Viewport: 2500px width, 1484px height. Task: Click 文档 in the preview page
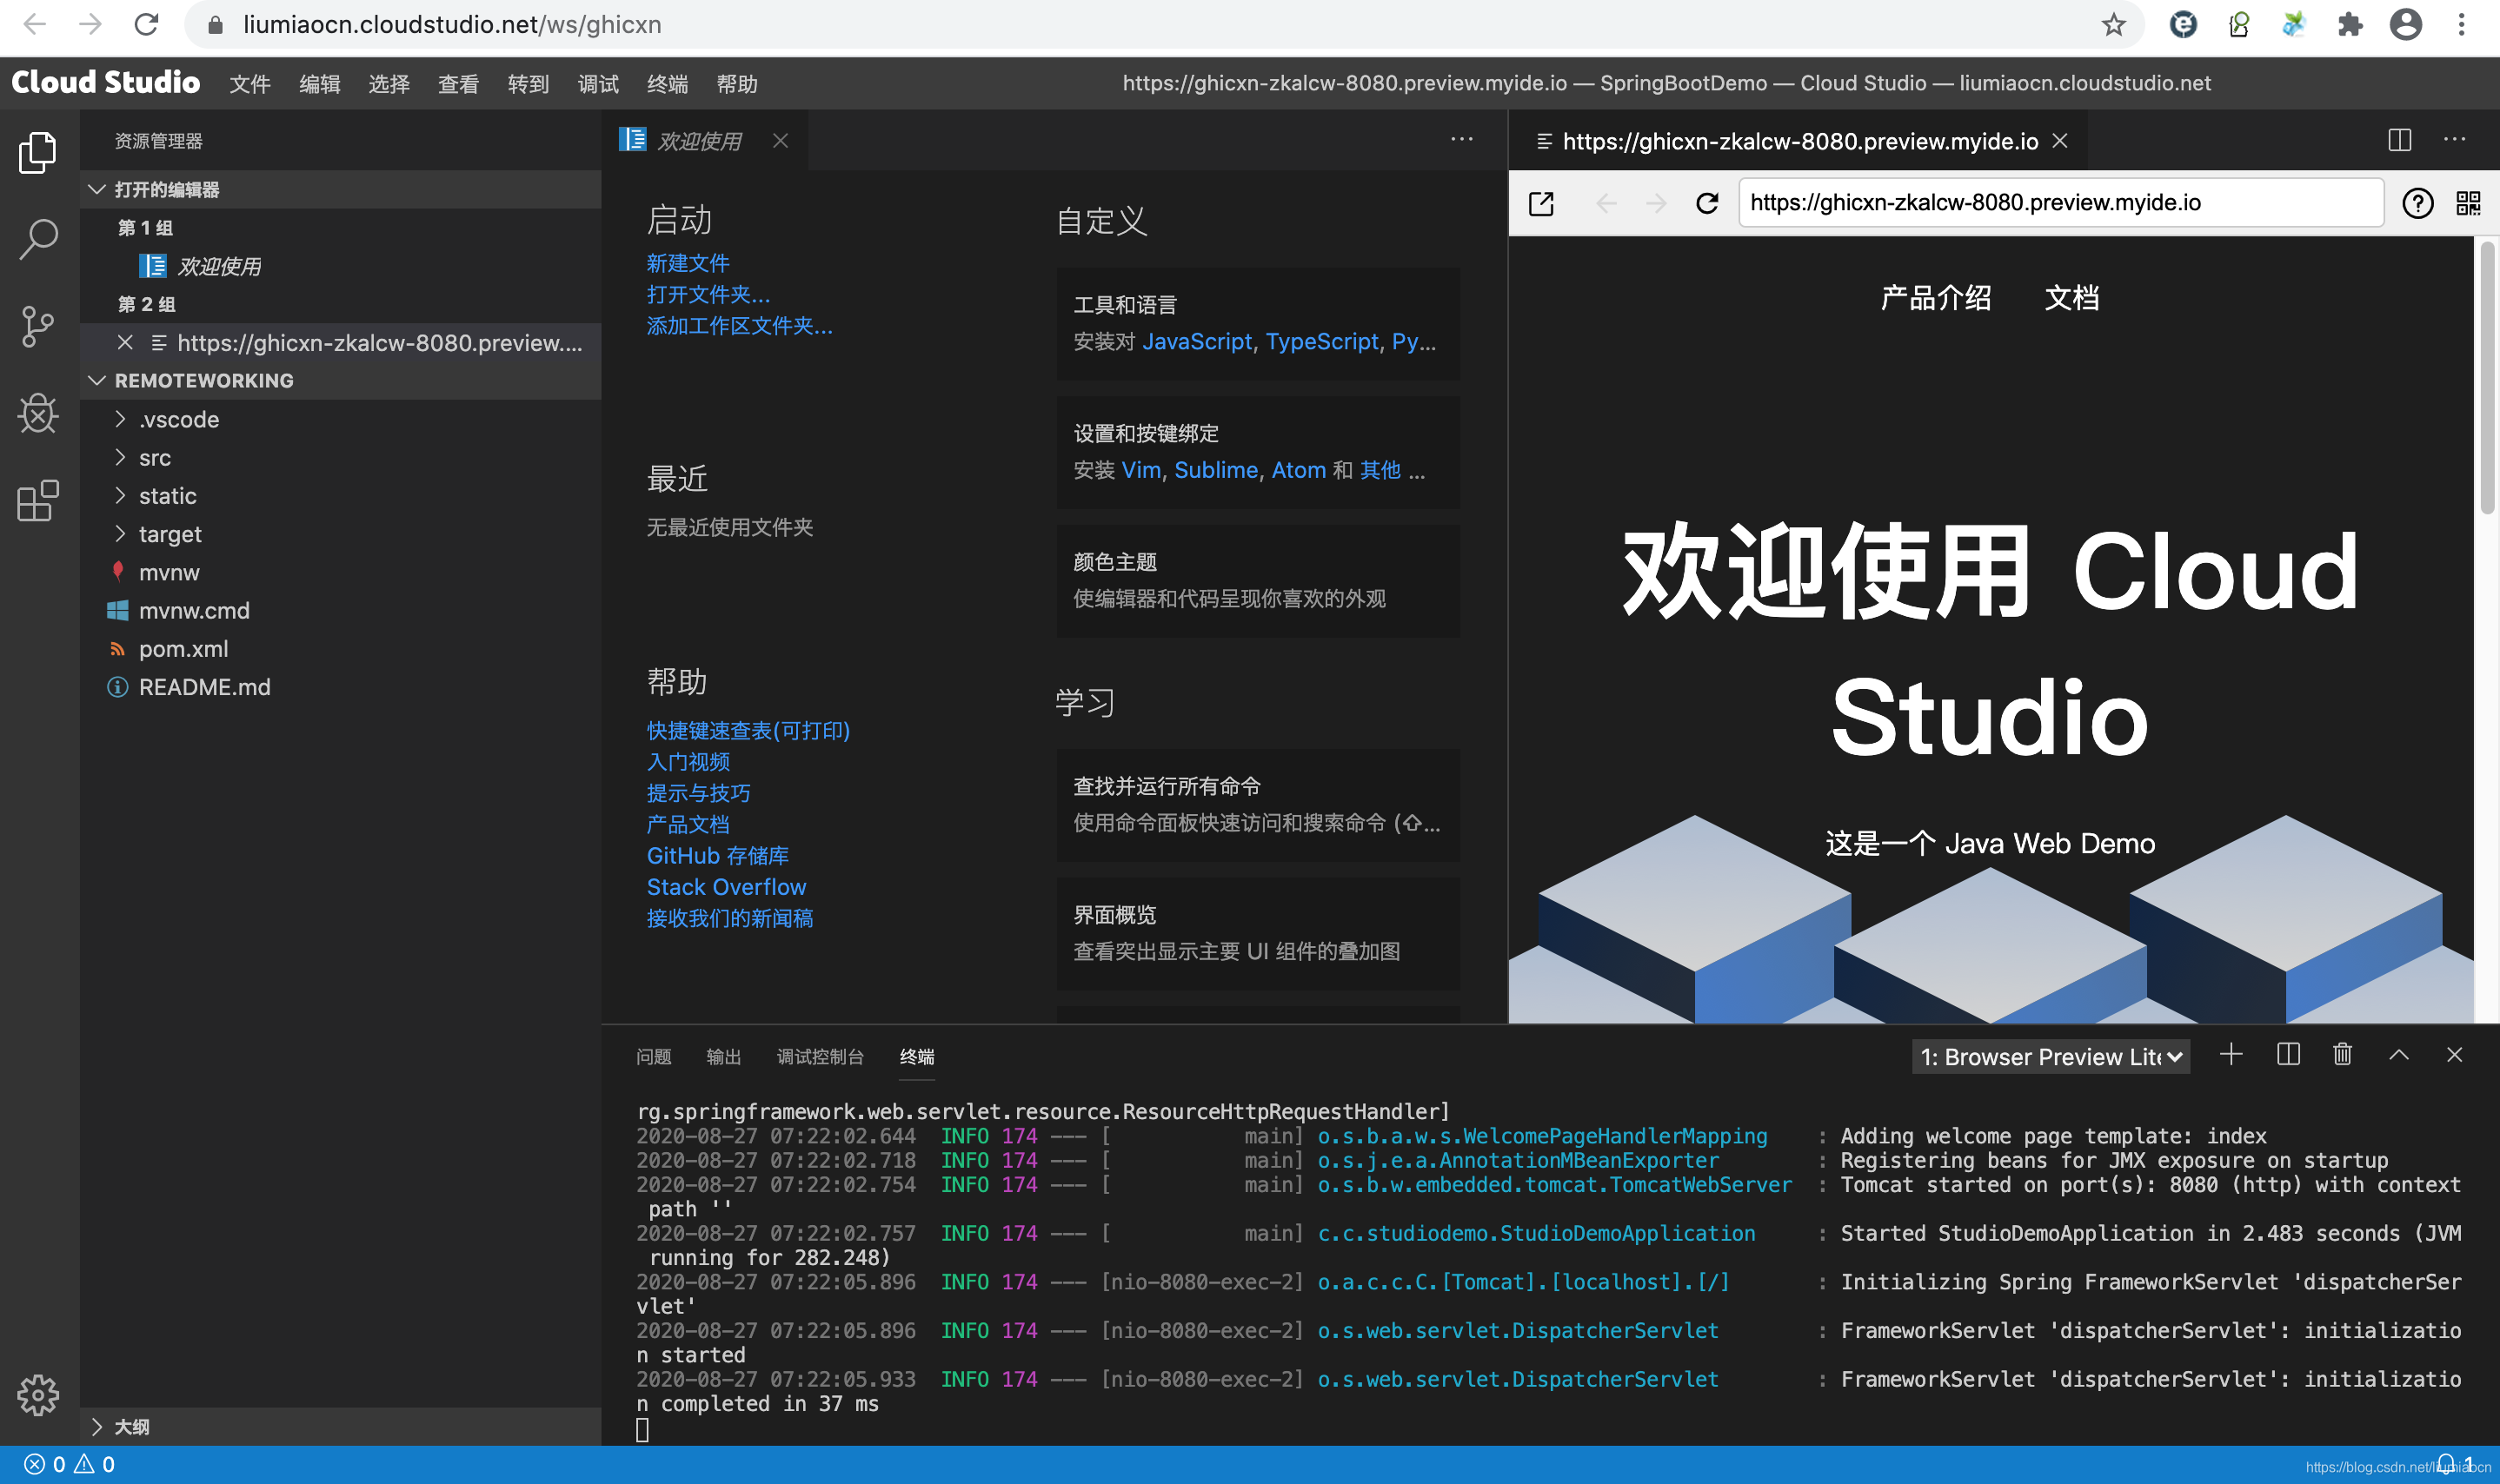point(2071,298)
